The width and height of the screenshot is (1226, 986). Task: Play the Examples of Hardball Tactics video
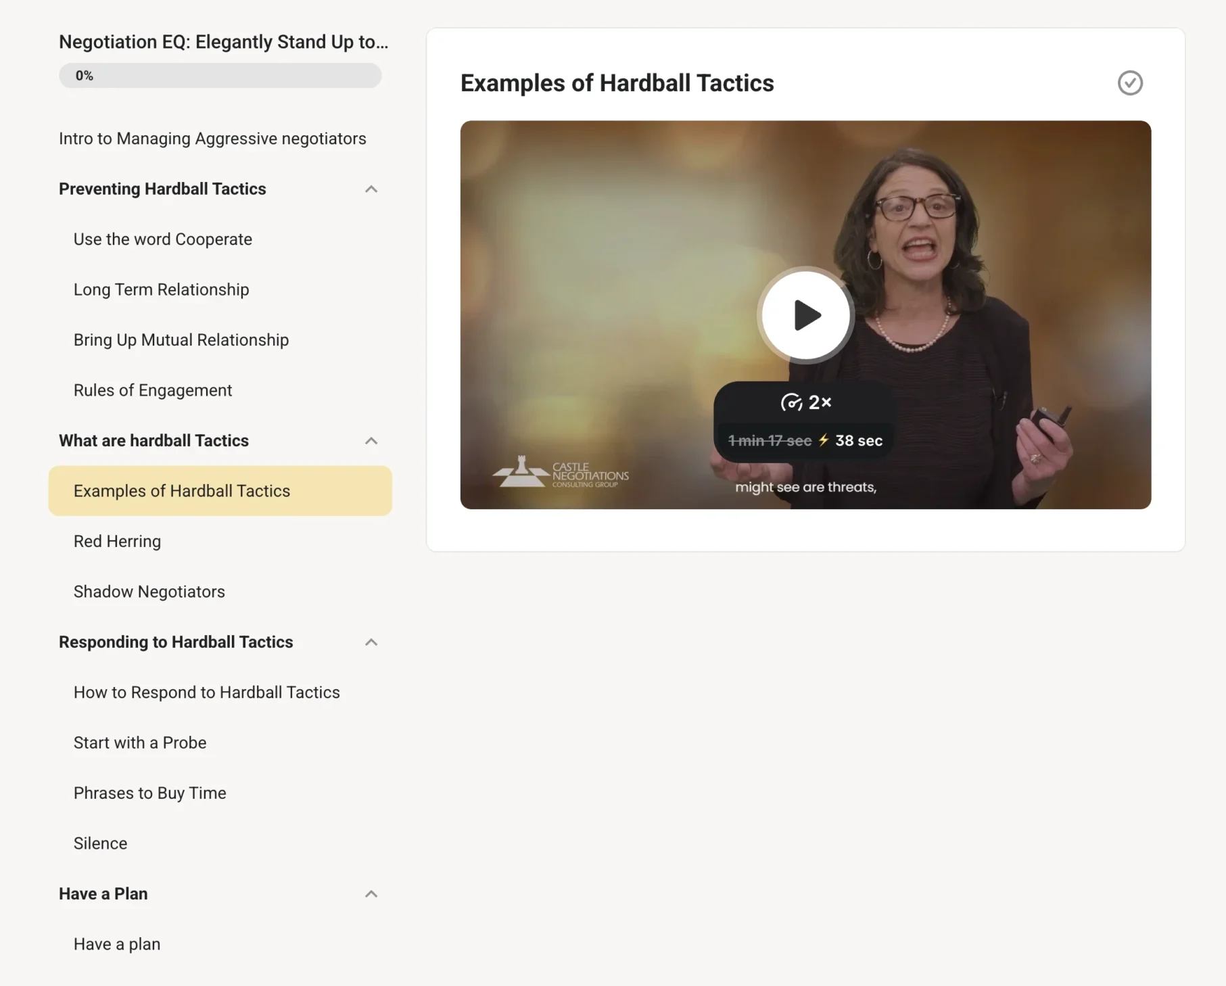pos(805,315)
